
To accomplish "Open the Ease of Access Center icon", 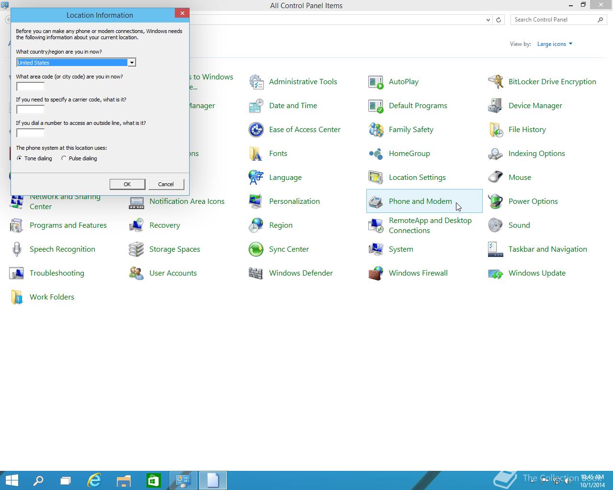I will pos(256,130).
